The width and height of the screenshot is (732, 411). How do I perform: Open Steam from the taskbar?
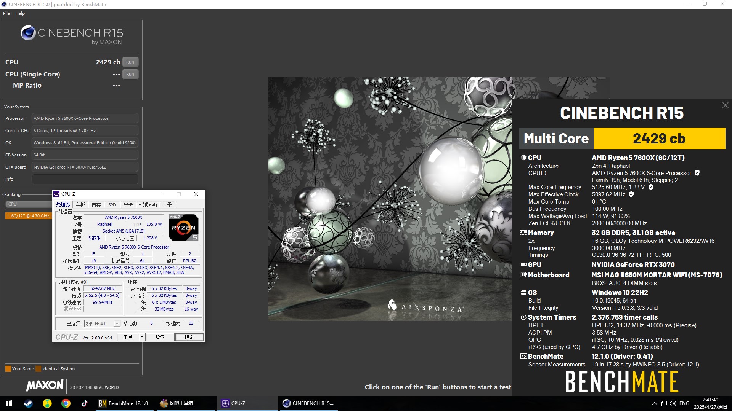tap(28, 403)
